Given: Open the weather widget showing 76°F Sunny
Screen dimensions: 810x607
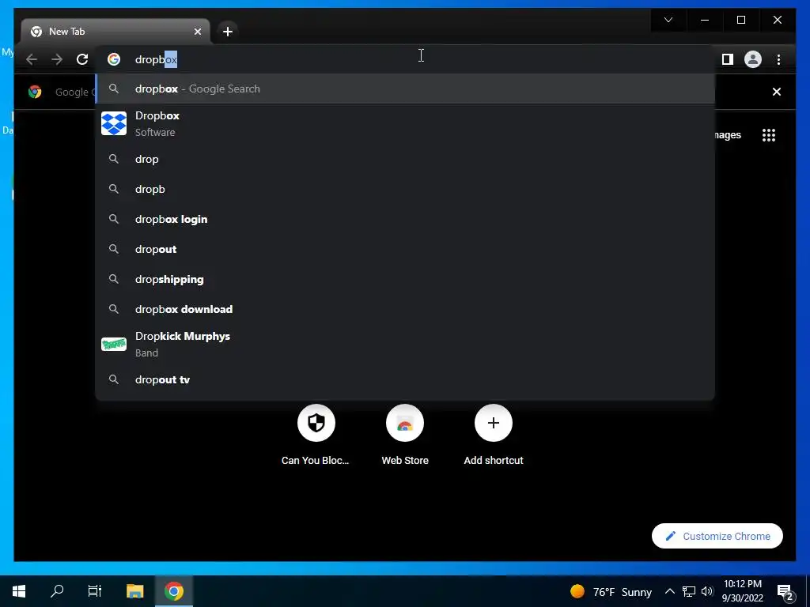Looking at the screenshot, I should (611, 591).
